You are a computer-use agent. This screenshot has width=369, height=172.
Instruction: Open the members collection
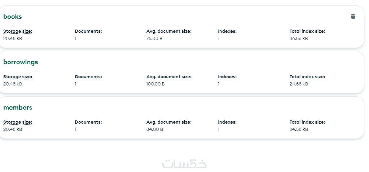[x=18, y=107]
